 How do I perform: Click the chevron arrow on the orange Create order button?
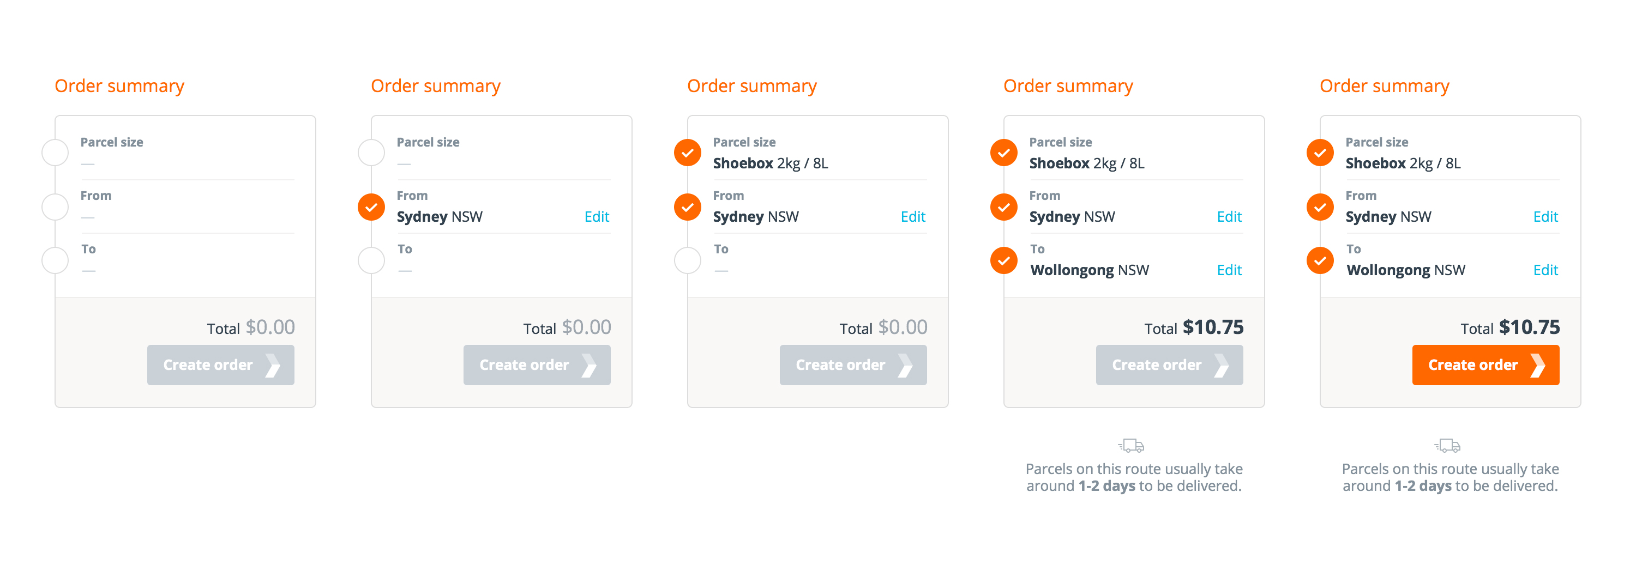[1537, 365]
